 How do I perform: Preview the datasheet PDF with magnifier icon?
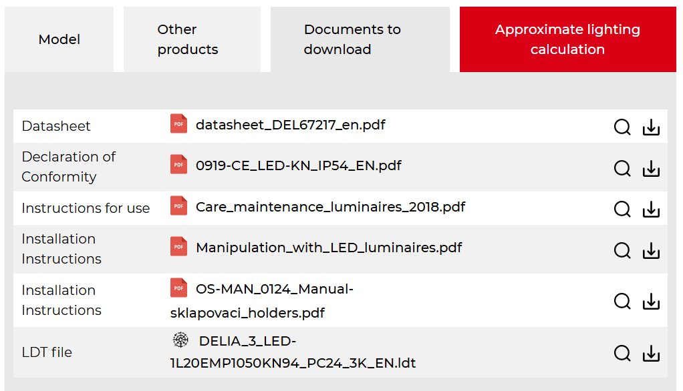(622, 127)
